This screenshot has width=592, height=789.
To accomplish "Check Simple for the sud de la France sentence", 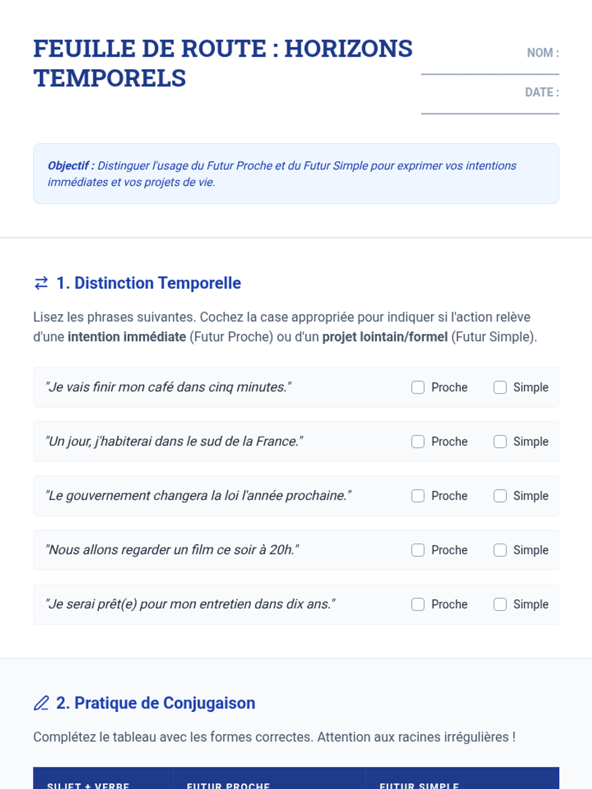I will click(x=500, y=442).
